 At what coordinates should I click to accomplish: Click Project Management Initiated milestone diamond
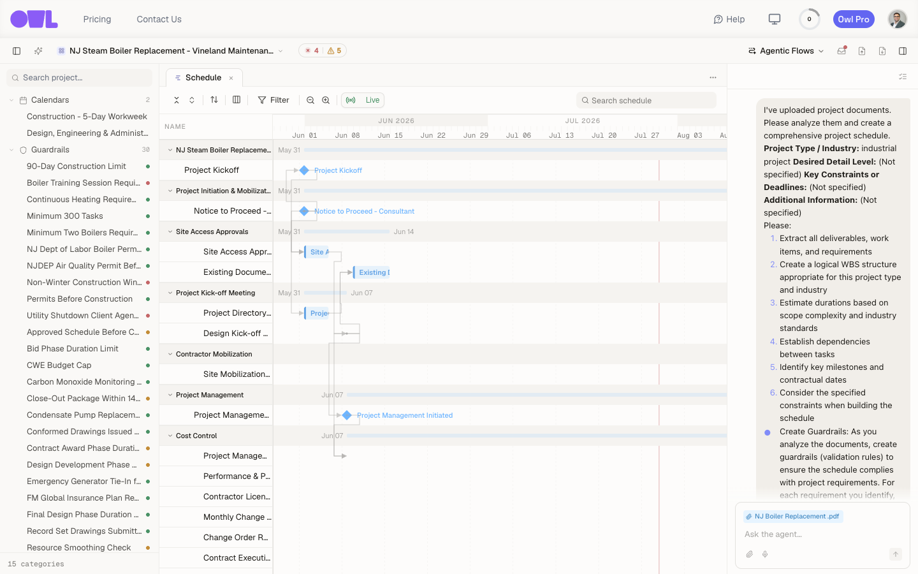[x=347, y=415]
